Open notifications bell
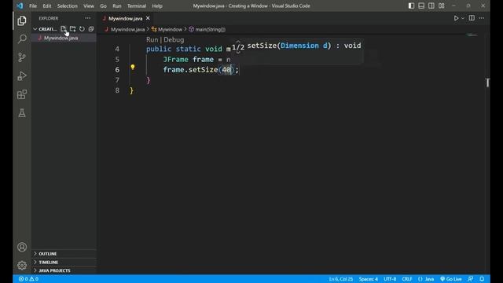The width and height of the screenshot is (503, 283). [x=482, y=279]
